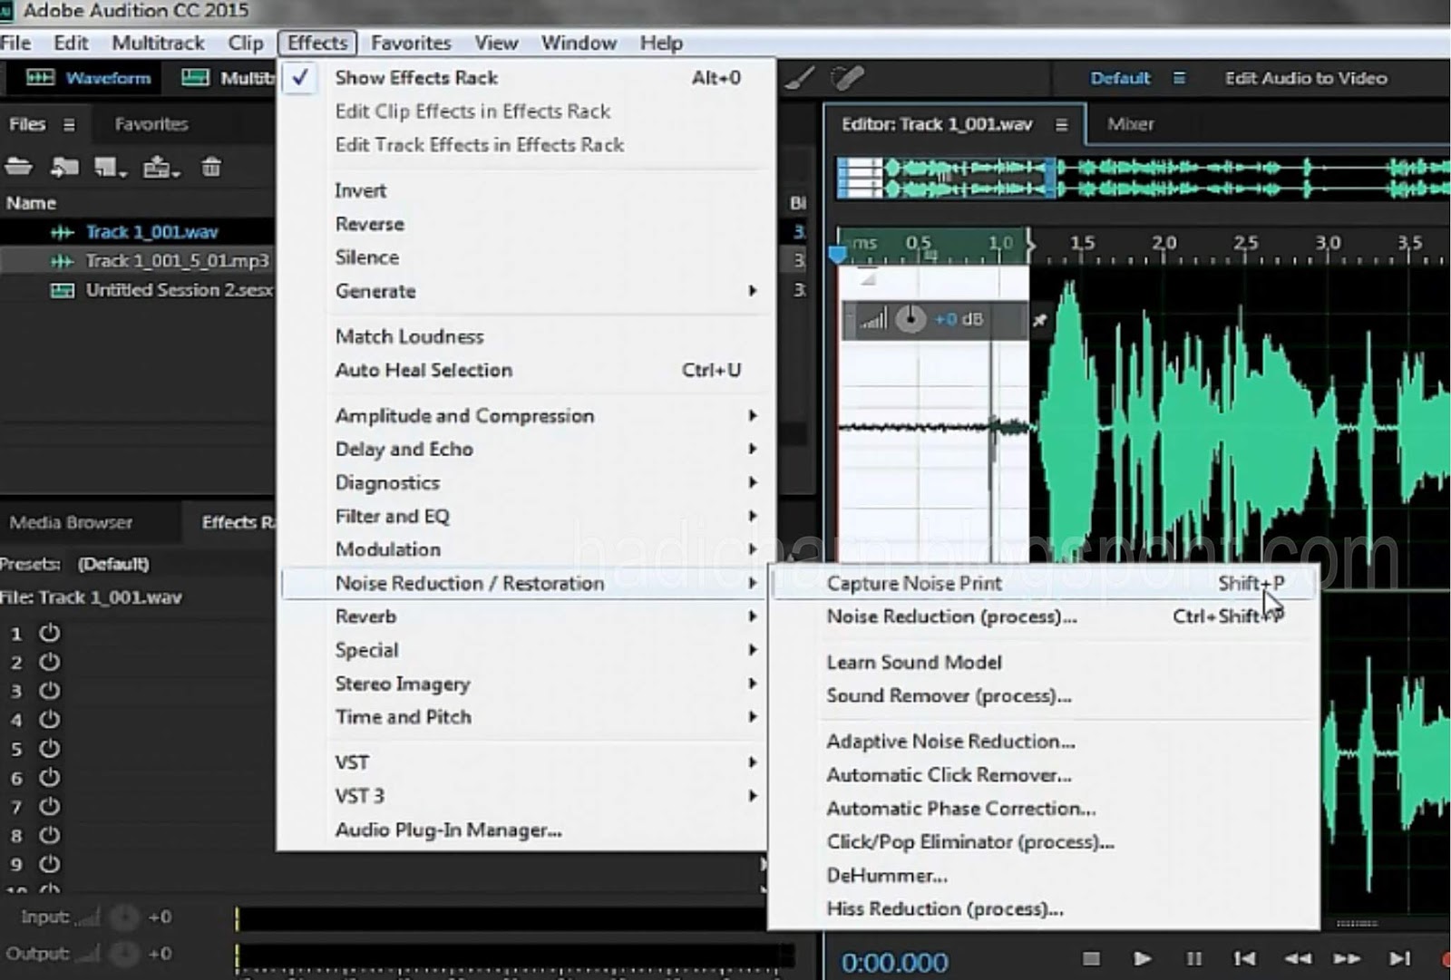Click the New File icon in Files panel
Screen dimensions: 1451x980
pos(111,167)
